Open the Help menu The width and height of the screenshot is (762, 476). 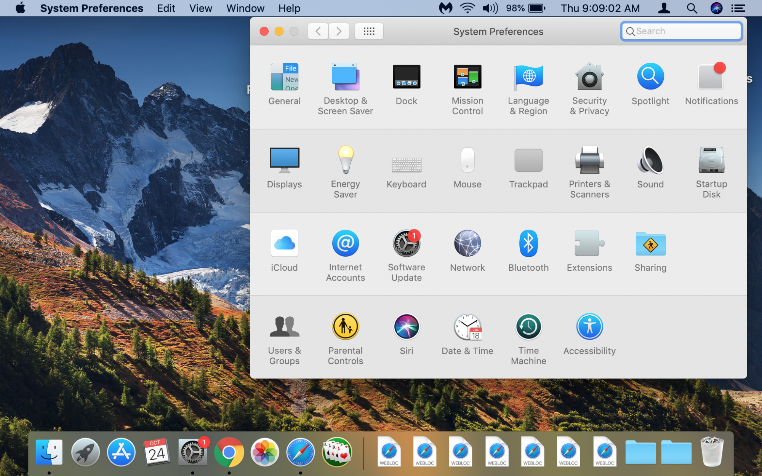(x=289, y=8)
